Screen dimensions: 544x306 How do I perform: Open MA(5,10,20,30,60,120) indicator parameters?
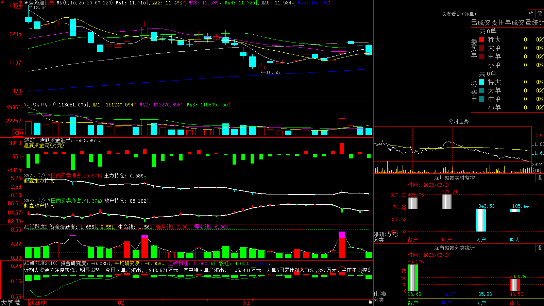click(85, 3)
